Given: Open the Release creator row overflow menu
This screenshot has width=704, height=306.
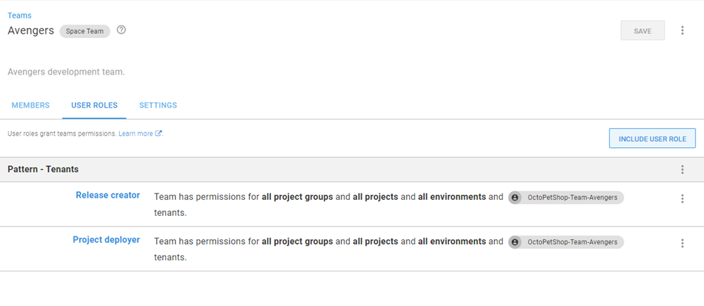Looking at the screenshot, I should (682, 199).
